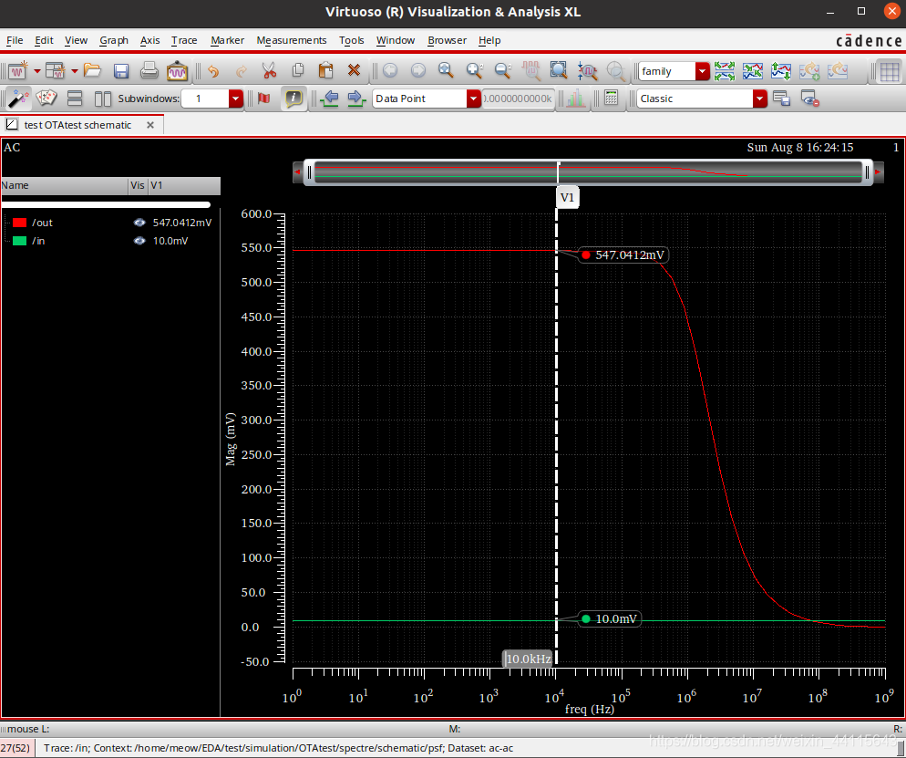Select the /in trace name
This screenshot has width=906, height=758.
pos(38,241)
